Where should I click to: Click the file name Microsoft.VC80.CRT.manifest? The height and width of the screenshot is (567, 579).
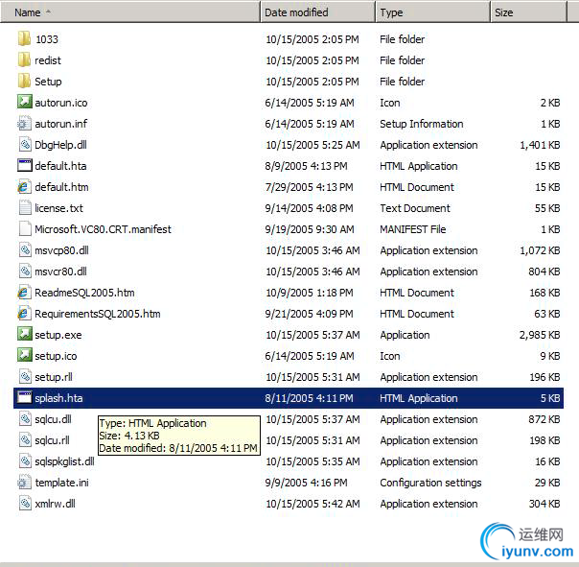tap(103, 229)
